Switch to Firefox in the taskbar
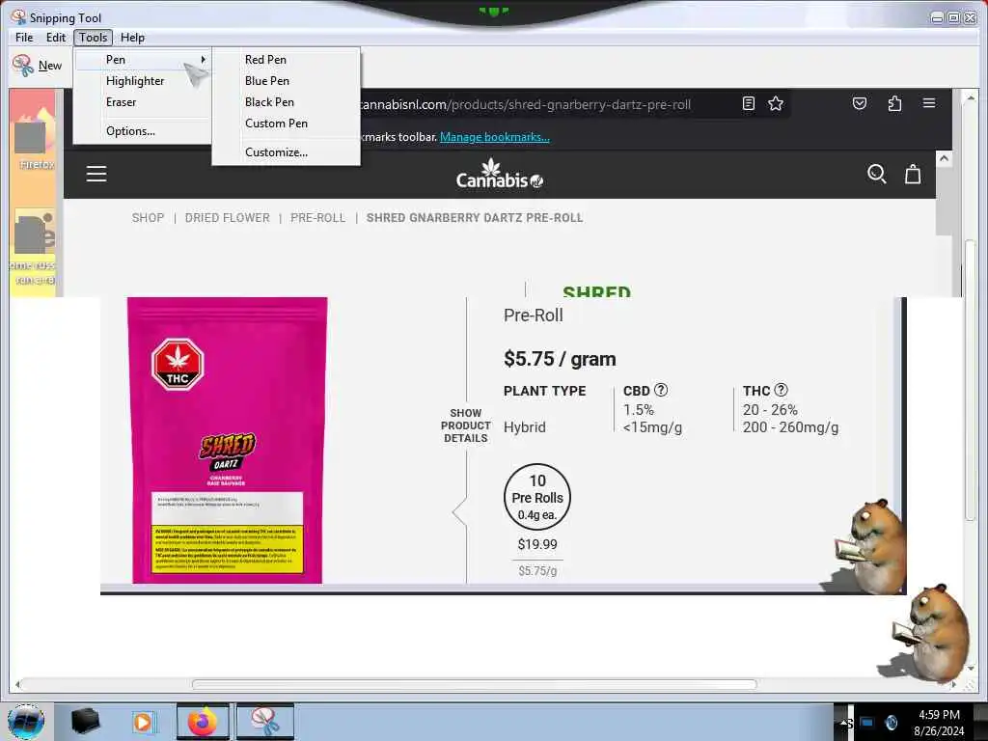The height and width of the screenshot is (741, 988). 203,722
